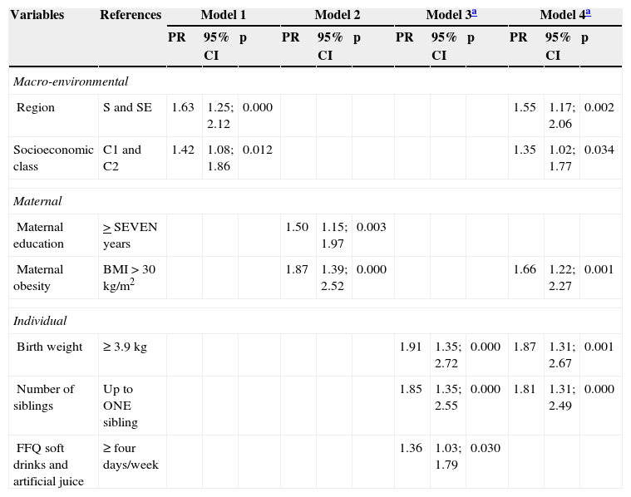
Task: Open the Model 3 footnote 'a' link
Action: point(473,13)
